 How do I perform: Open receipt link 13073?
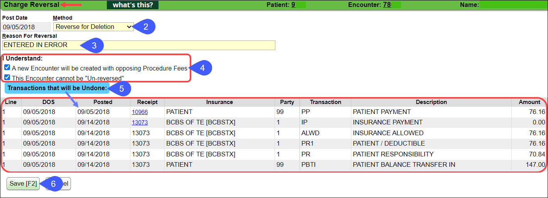pyautogui.click(x=140, y=122)
